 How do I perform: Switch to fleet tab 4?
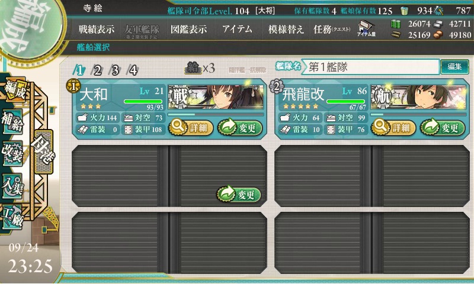(133, 70)
